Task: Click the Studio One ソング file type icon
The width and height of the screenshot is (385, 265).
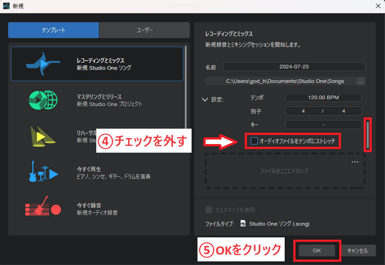Action: pos(244,223)
